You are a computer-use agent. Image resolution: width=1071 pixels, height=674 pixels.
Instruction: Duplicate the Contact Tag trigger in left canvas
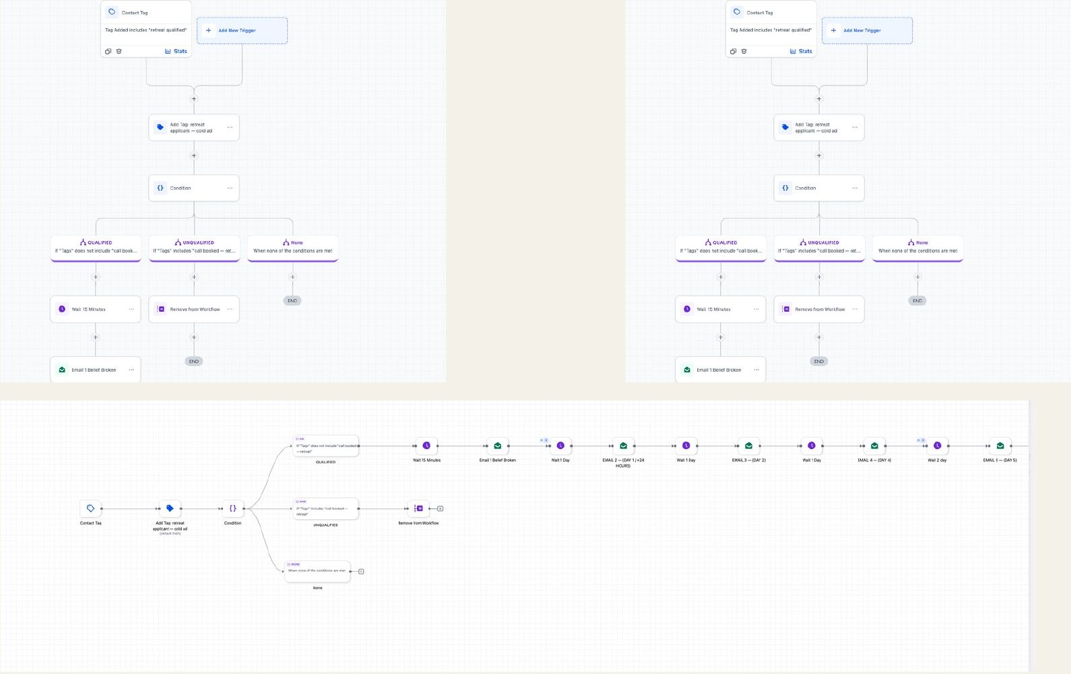108,51
